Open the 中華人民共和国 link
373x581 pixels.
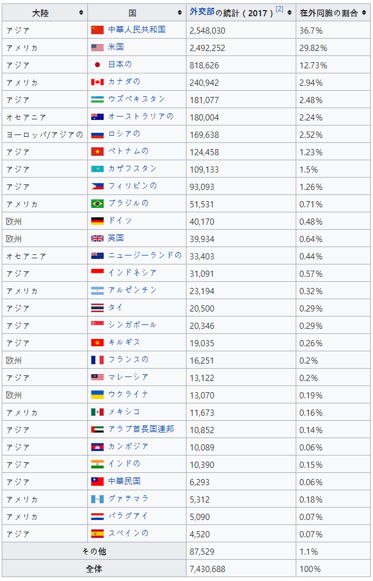[x=137, y=30]
